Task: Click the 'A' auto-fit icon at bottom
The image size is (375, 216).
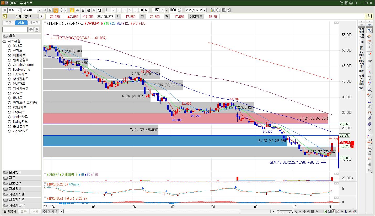Action: (x=296, y=211)
